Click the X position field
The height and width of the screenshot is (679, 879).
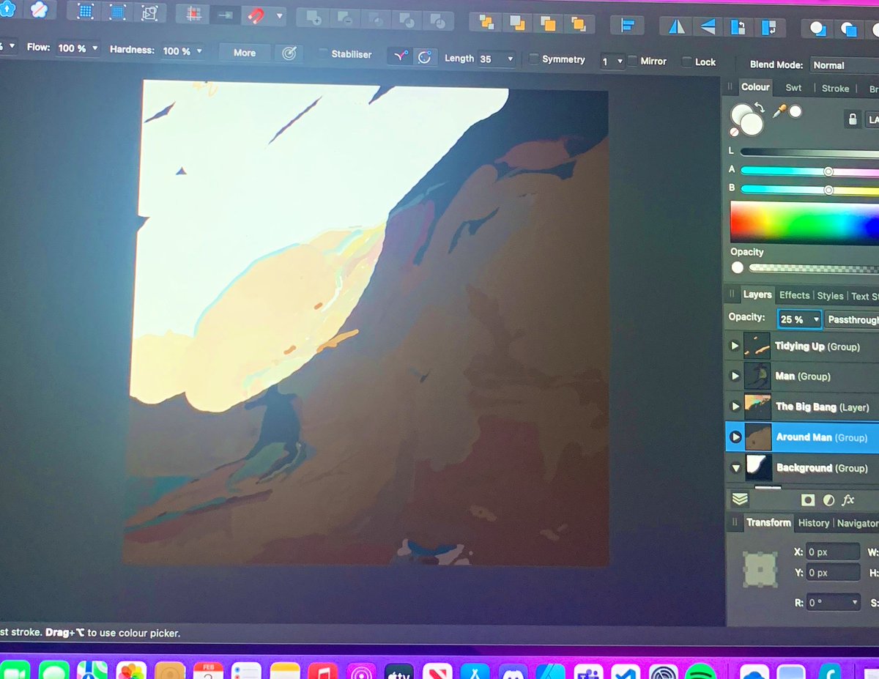(834, 552)
